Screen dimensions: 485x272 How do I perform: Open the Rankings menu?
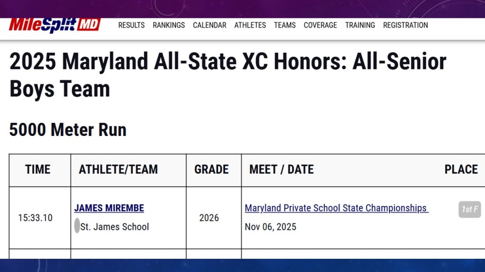tap(169, 25)
